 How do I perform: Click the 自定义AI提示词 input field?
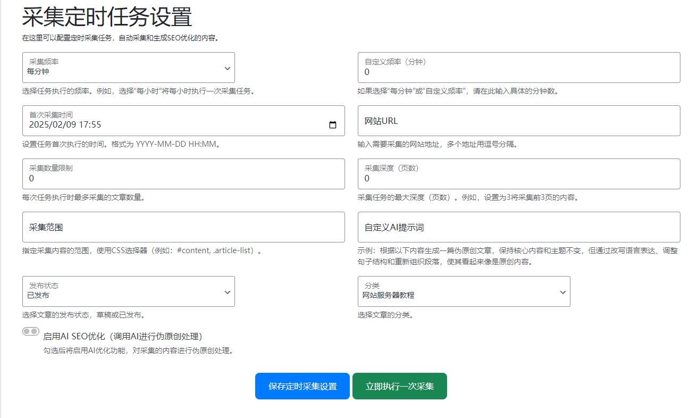(519, 227)
